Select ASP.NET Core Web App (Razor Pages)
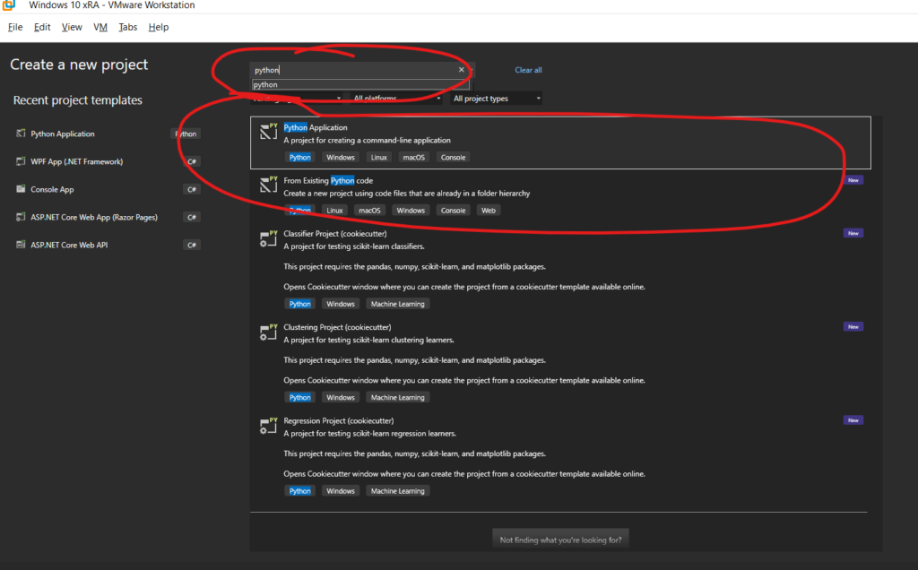This screenshot has width=918, height=570. pos(93,218)
